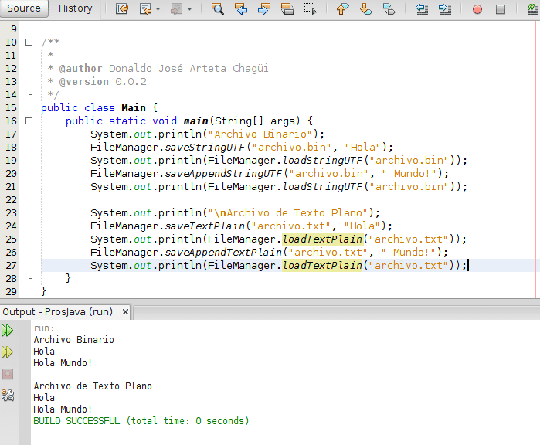Click the green Comment icon at toolbar edge
Image resolution: width=540 pixels, height=445 pixels.
click(533, 8)
